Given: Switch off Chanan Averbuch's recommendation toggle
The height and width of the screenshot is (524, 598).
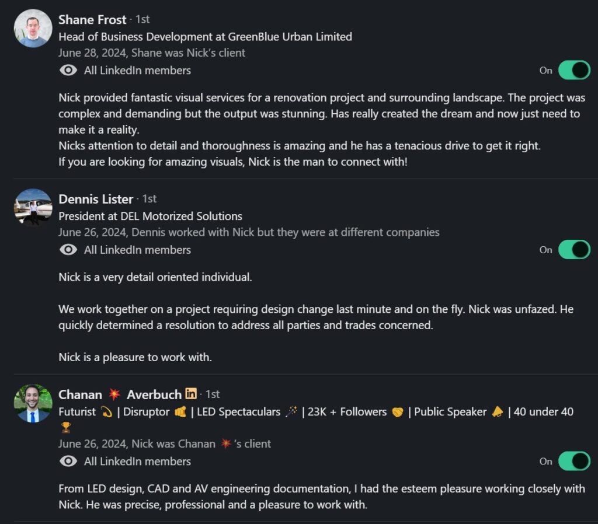Looking at the screenshot, I should (574, 461).
